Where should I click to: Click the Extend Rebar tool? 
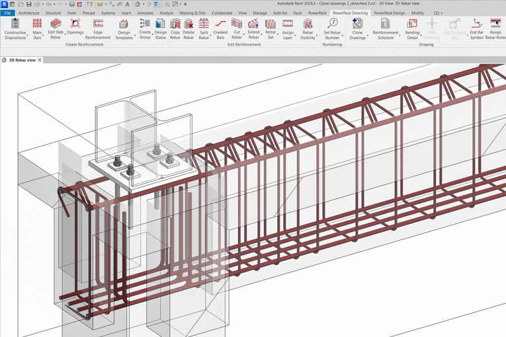pyautogui.click(x=253, y=29)
